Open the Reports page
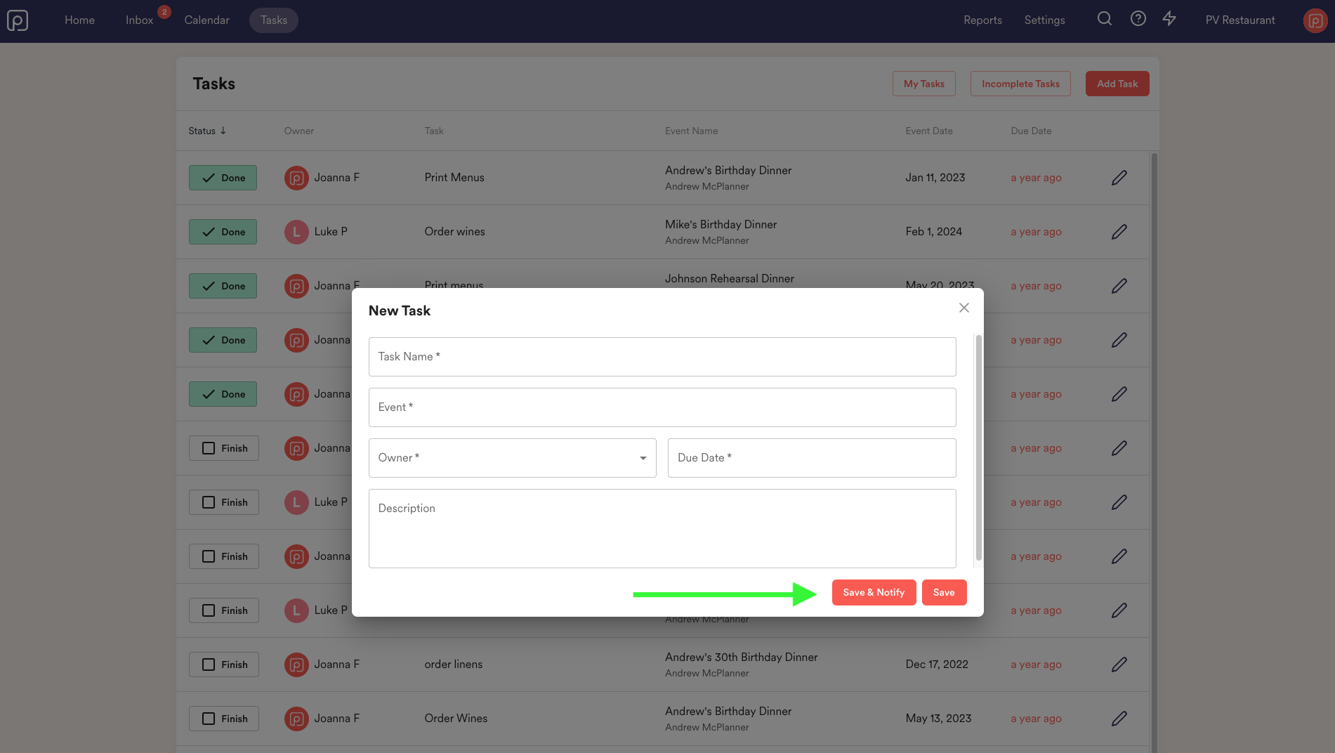The width and height of the screenshot is (1335, 753). coord(982,20)
